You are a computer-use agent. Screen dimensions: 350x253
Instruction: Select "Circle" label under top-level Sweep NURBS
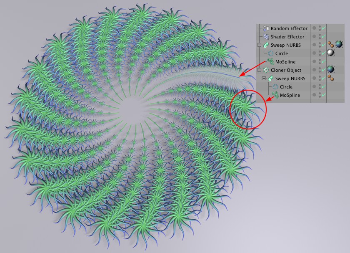[x=282, y=53]
